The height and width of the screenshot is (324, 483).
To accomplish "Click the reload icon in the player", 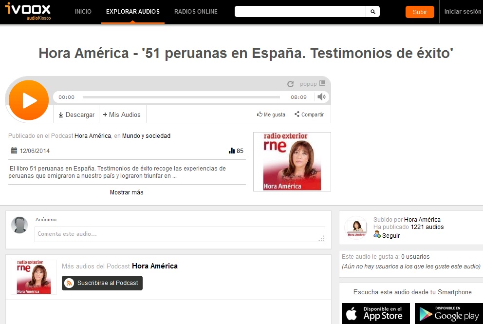I will [290, 84].
